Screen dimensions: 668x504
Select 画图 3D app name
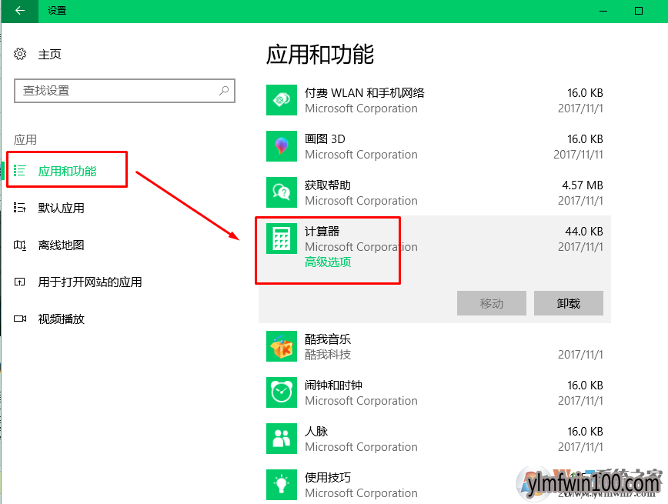pos(325,139)
